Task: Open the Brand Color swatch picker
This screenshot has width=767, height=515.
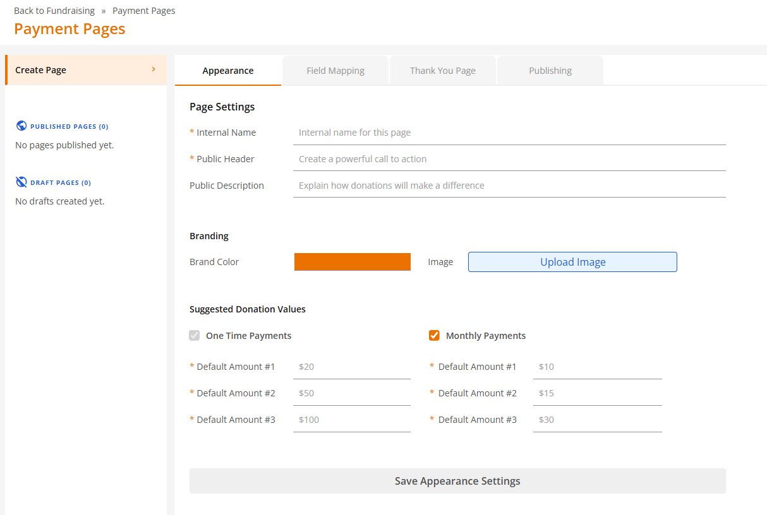Action: coord(352,261)
